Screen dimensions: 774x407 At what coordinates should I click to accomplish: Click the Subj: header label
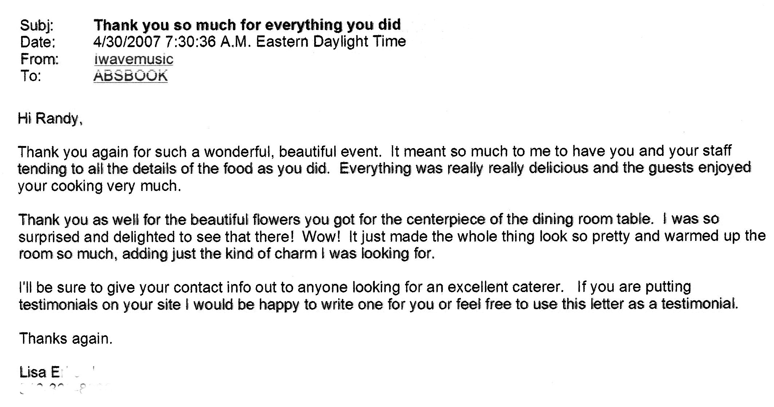(x=37, y=26)
